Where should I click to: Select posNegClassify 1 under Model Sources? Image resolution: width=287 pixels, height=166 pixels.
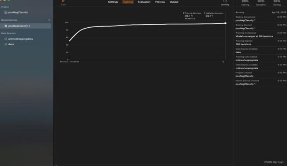click(26, 26)
